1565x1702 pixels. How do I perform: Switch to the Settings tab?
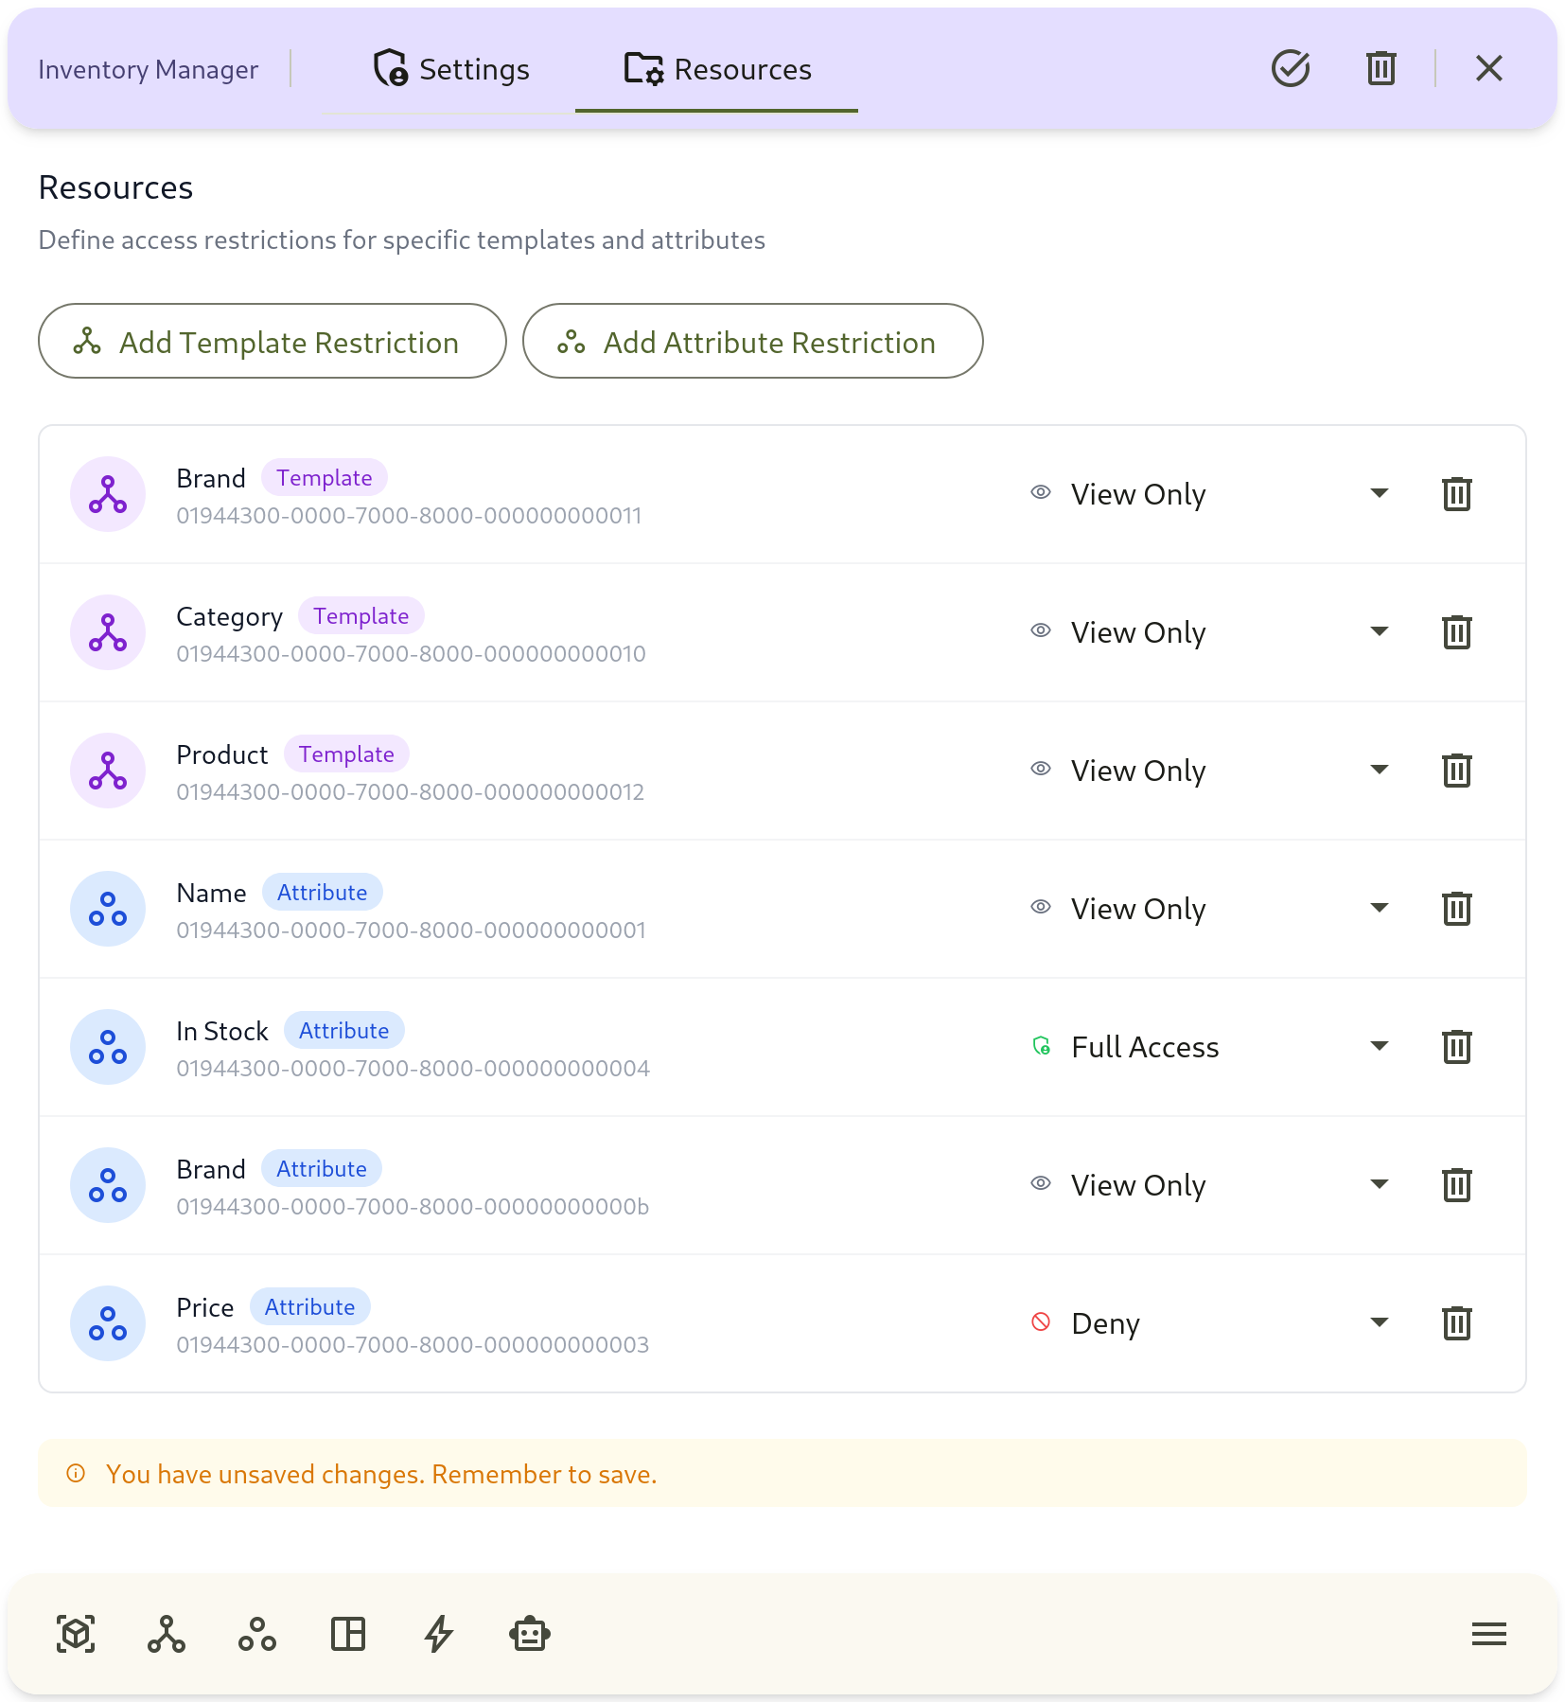pyautogui.click(x=450, y=68)
